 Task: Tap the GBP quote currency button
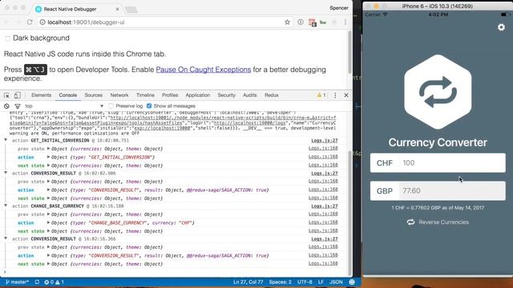[385, 191]
